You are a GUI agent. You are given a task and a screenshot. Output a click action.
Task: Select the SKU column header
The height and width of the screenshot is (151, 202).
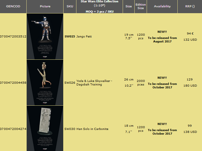[70, 6]
